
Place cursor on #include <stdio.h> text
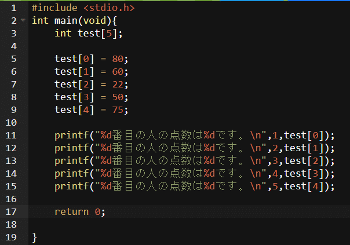83,8
